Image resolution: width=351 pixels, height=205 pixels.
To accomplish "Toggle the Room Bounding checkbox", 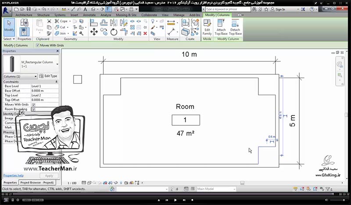I will (x=33, y=109).
